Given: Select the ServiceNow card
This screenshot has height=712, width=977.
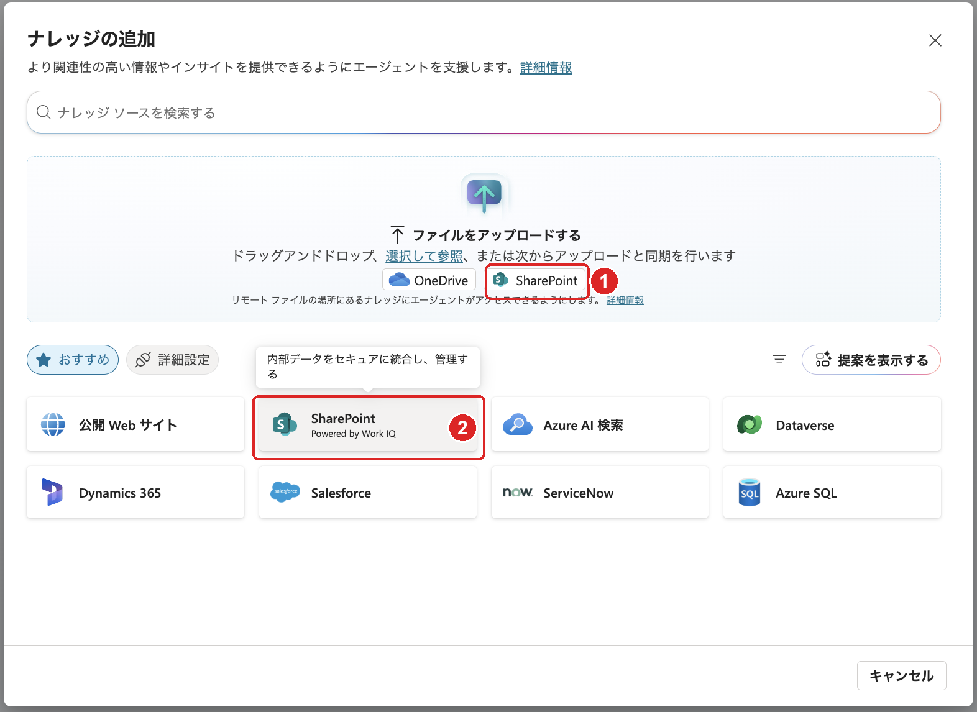Looking at the screenshot, I should point(600,493).
